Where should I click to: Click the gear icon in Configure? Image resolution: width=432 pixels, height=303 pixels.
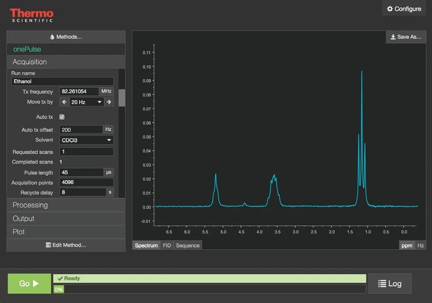[390, 9]
